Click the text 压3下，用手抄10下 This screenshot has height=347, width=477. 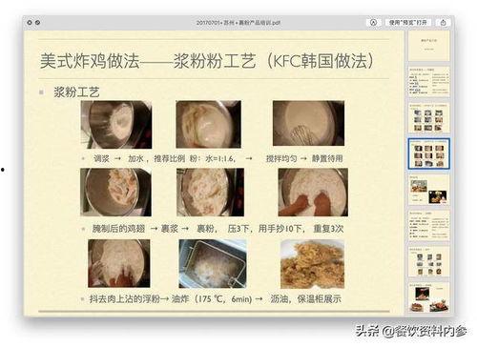click(x=266, y=229)
